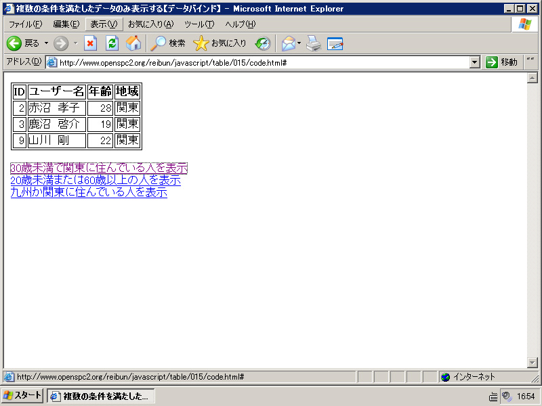Go to the Home page icon

click(133, 43)
